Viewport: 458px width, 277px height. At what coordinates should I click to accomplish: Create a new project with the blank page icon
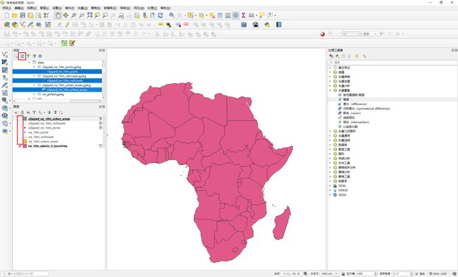pyautogui.click(x=7, y=16)
